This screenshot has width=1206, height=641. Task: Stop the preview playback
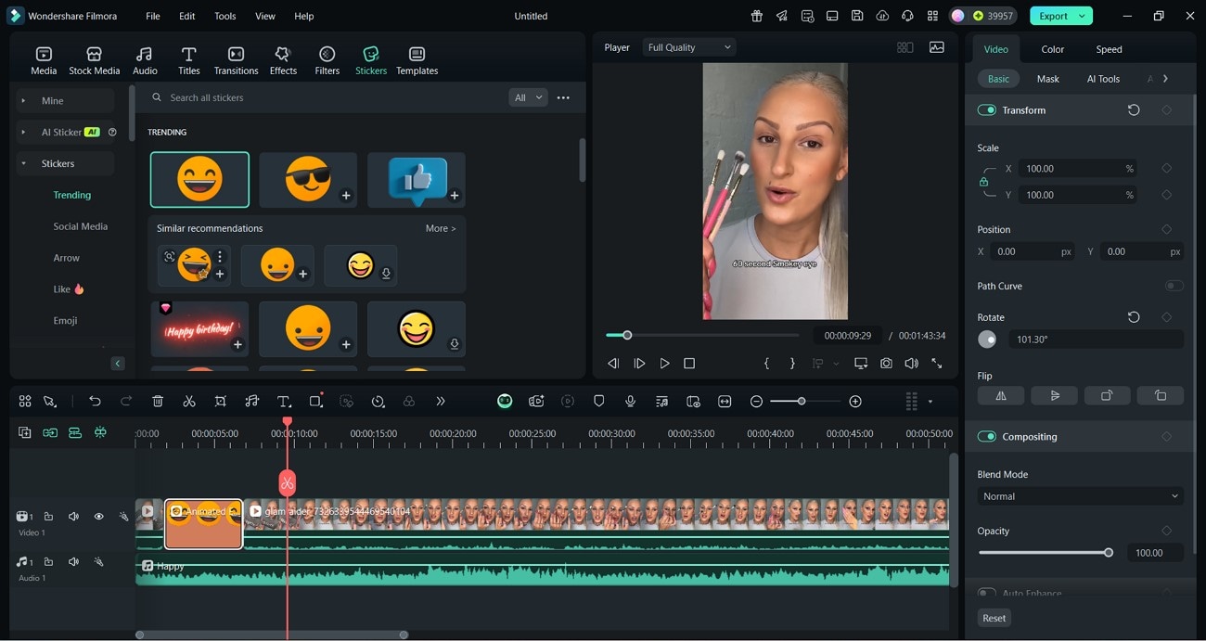point(689,364)
